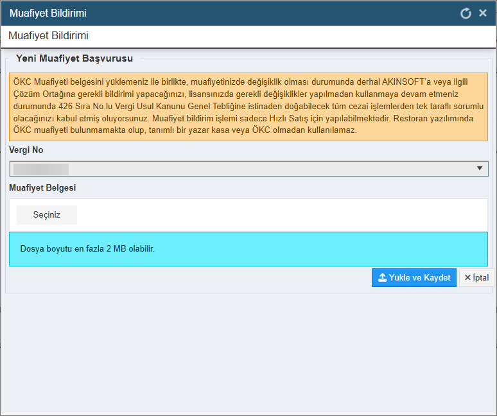Image resolution: width=497 pixels, height=416 pixels.
Task: Select the white Muafiyet Bildirimi header tab
Action: pyautogui.click(x=49, y=36)
